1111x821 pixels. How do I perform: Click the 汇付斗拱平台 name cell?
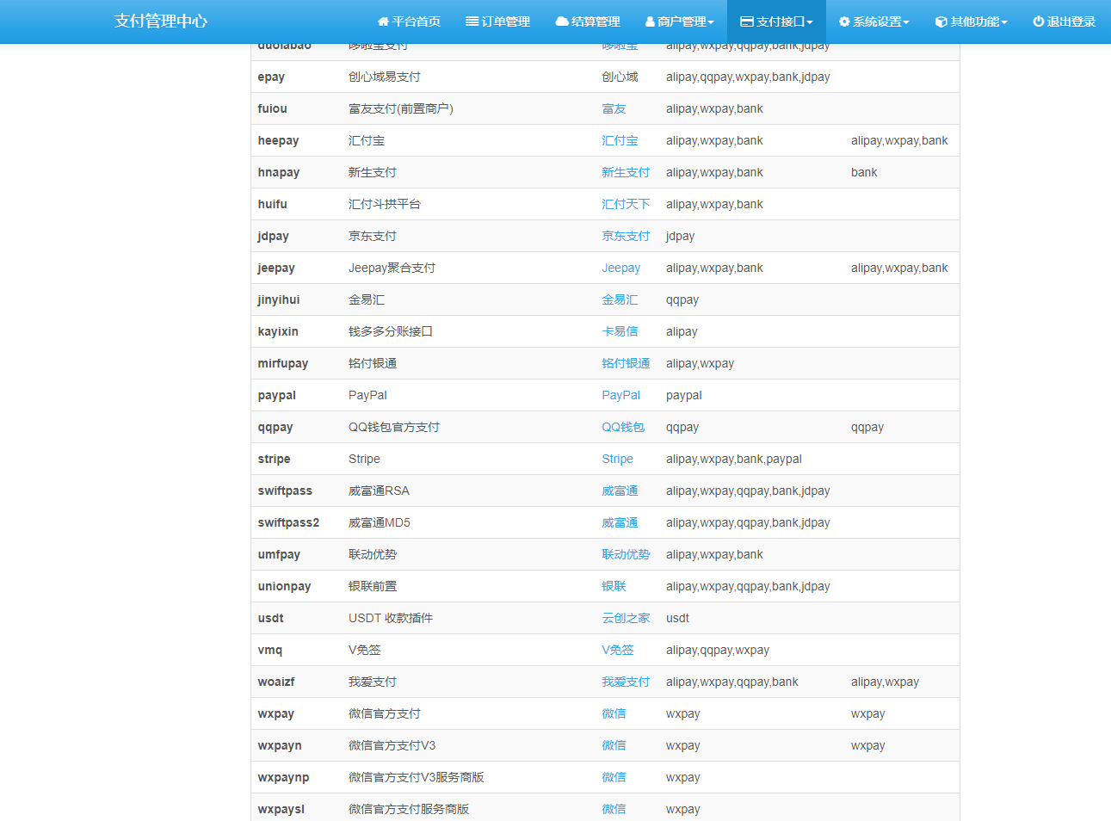tap(385, 204)
